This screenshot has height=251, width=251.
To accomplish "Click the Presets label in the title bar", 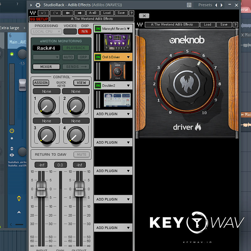I will (205, 5).
